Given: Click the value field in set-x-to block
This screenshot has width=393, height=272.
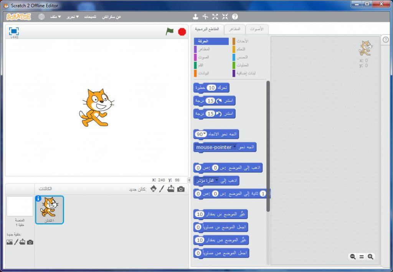Looking at the screenshot, I should tap(198, 227).
